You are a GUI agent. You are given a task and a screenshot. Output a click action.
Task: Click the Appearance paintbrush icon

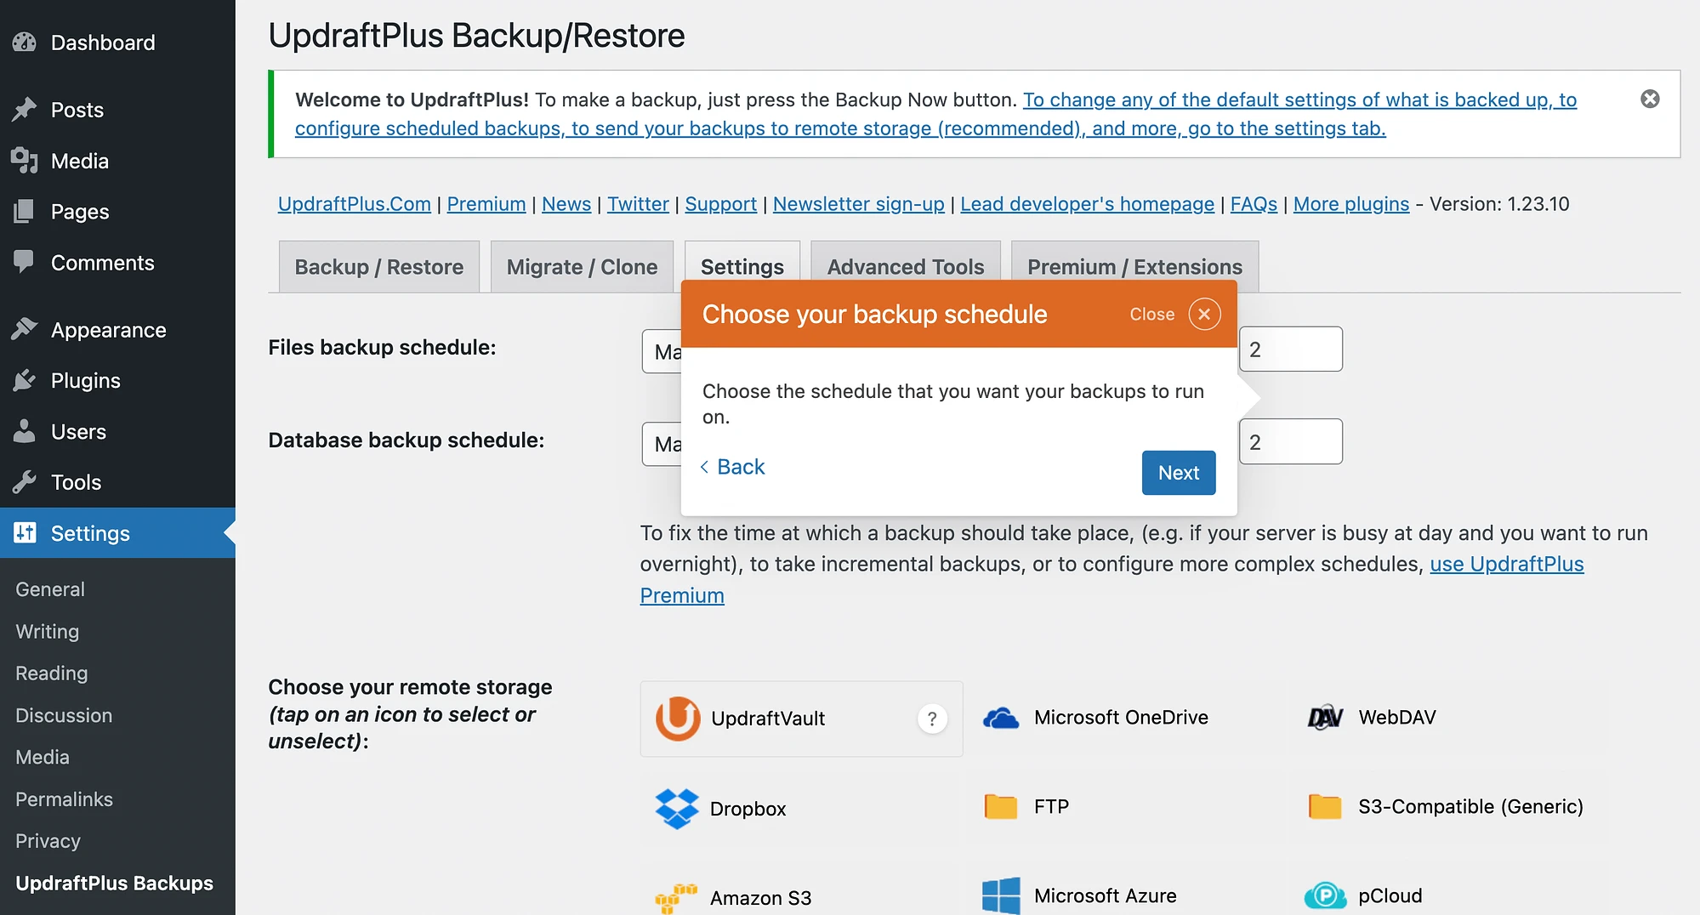(25, 329)
